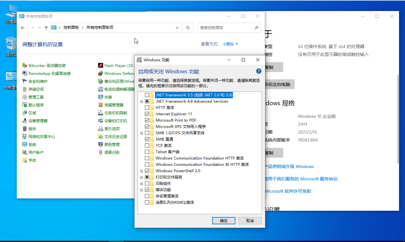Open 产品密钥或升级 Windows link

(289, 166)
